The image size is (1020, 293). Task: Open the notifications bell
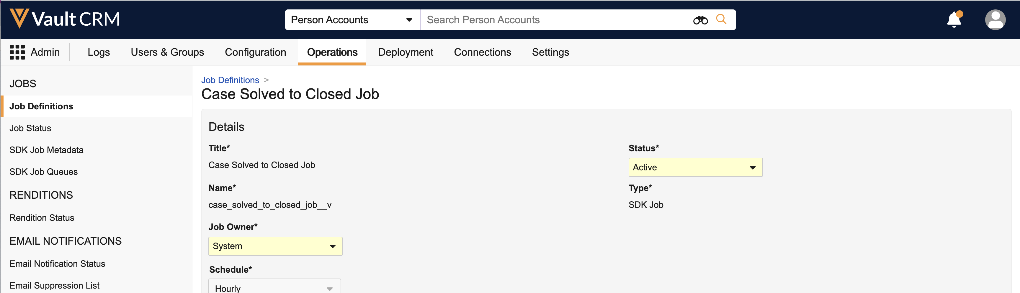tap(954, 19)
